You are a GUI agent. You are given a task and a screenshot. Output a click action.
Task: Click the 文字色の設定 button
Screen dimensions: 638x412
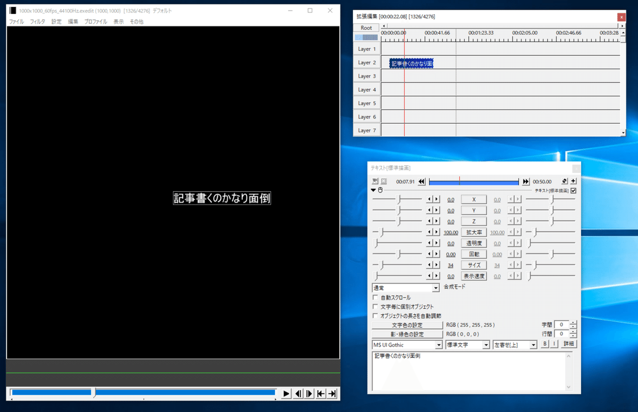pos(407,325)
